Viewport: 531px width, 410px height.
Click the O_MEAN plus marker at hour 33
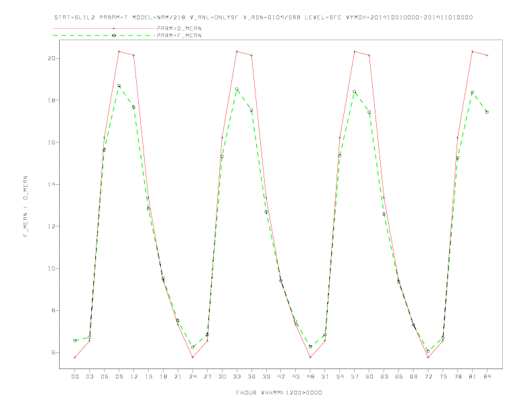coord(237,52)
